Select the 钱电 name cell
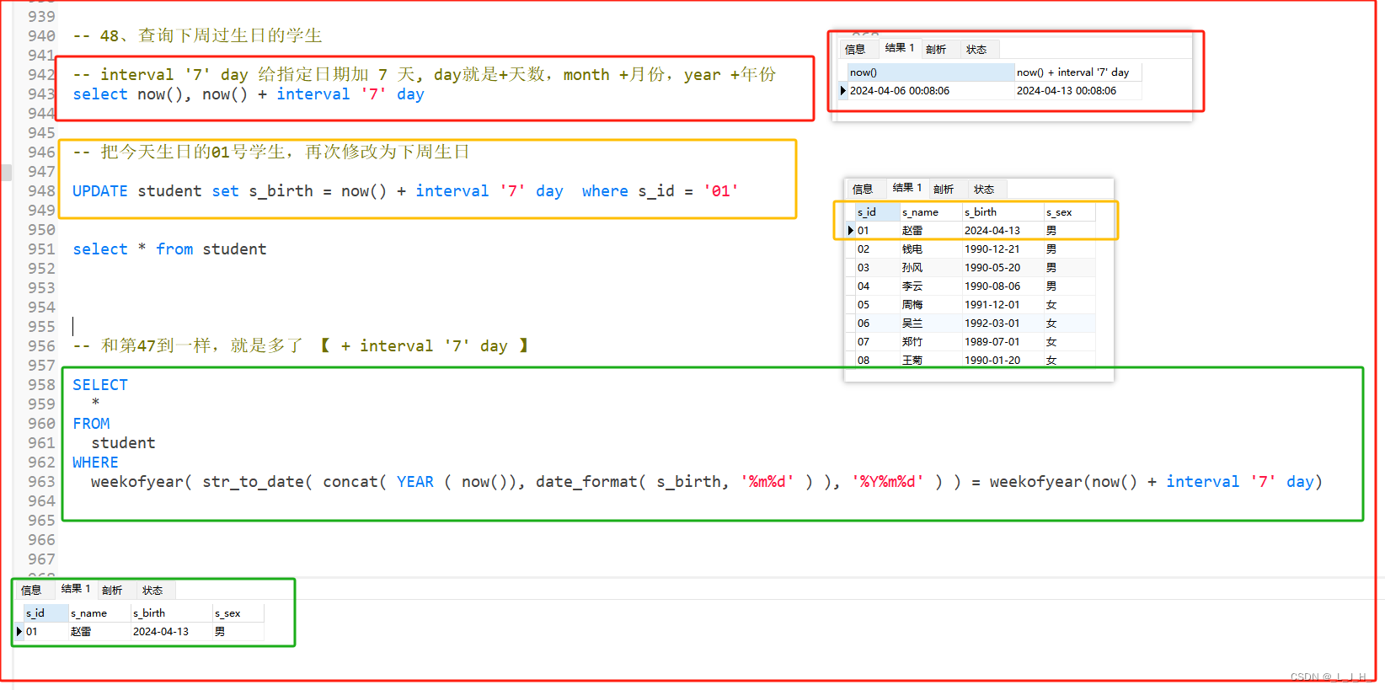1385x690 pixels. (931, 249)
